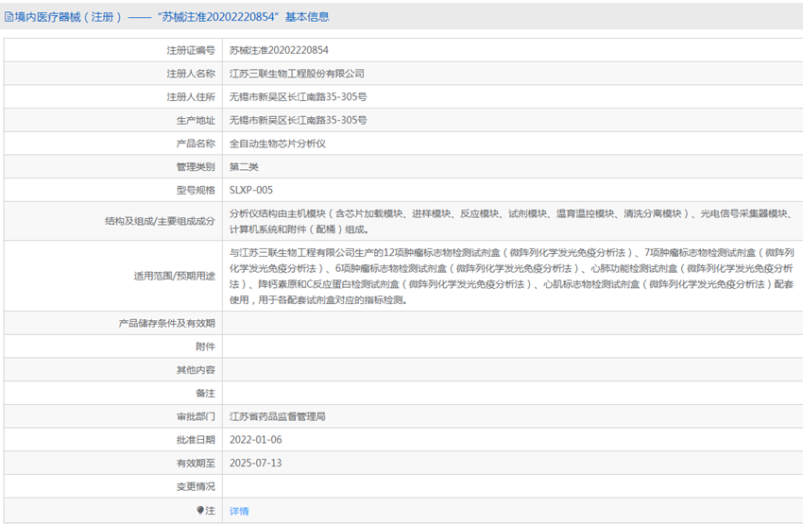
Task: Select model value SLXP-005
Action: point(251,190)
